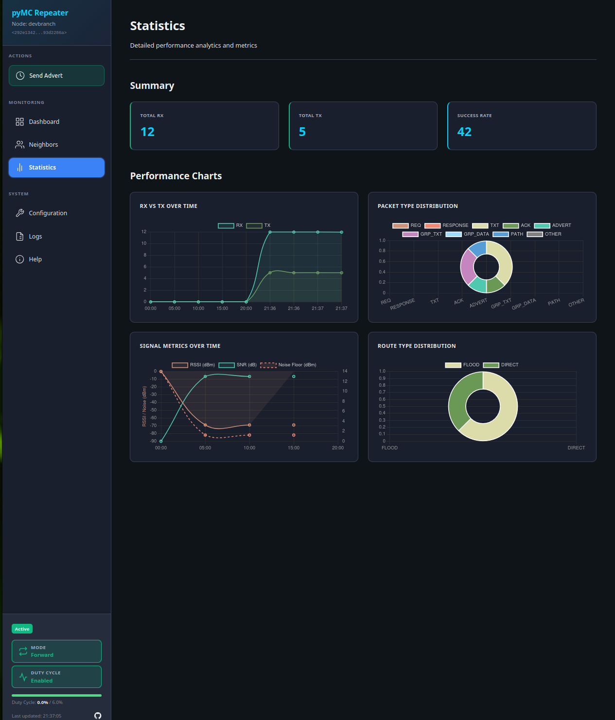Click the Dashboard grid icon
615x720 pixels.
[x=20, y=122]
